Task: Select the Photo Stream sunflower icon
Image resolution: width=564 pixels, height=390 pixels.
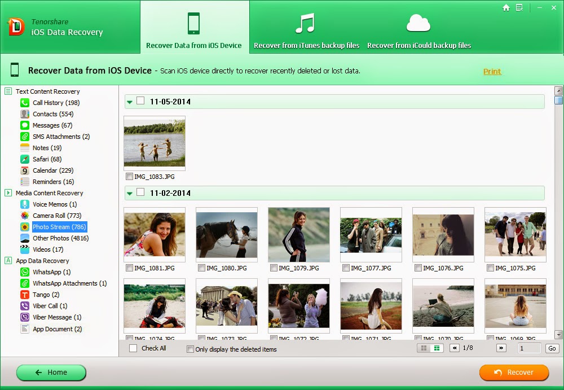Action: click(25, 227)
